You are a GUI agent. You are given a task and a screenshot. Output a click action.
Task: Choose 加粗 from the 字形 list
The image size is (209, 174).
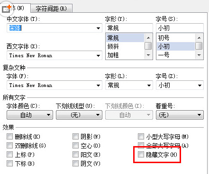pos(125,55)
